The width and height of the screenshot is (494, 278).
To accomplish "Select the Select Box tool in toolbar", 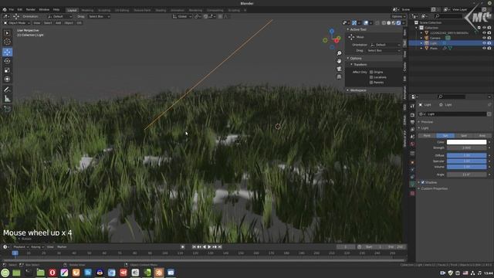I will point(7,33).
